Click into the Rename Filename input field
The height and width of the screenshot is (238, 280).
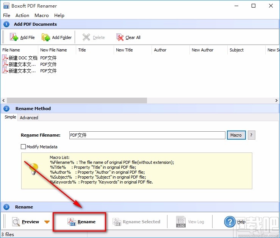pos(147,135)
